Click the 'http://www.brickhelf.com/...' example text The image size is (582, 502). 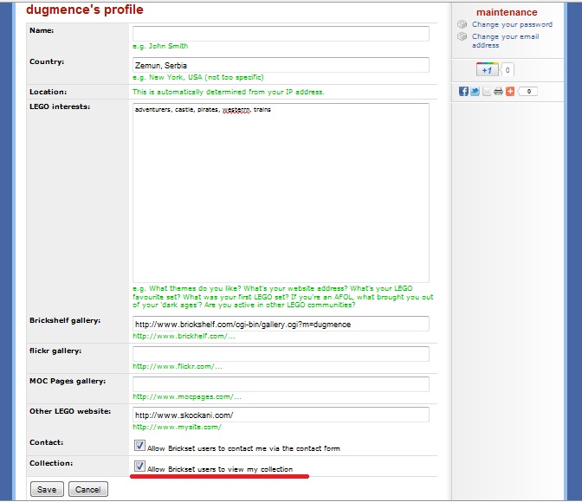pyautogui.click(x=184, y=336)
